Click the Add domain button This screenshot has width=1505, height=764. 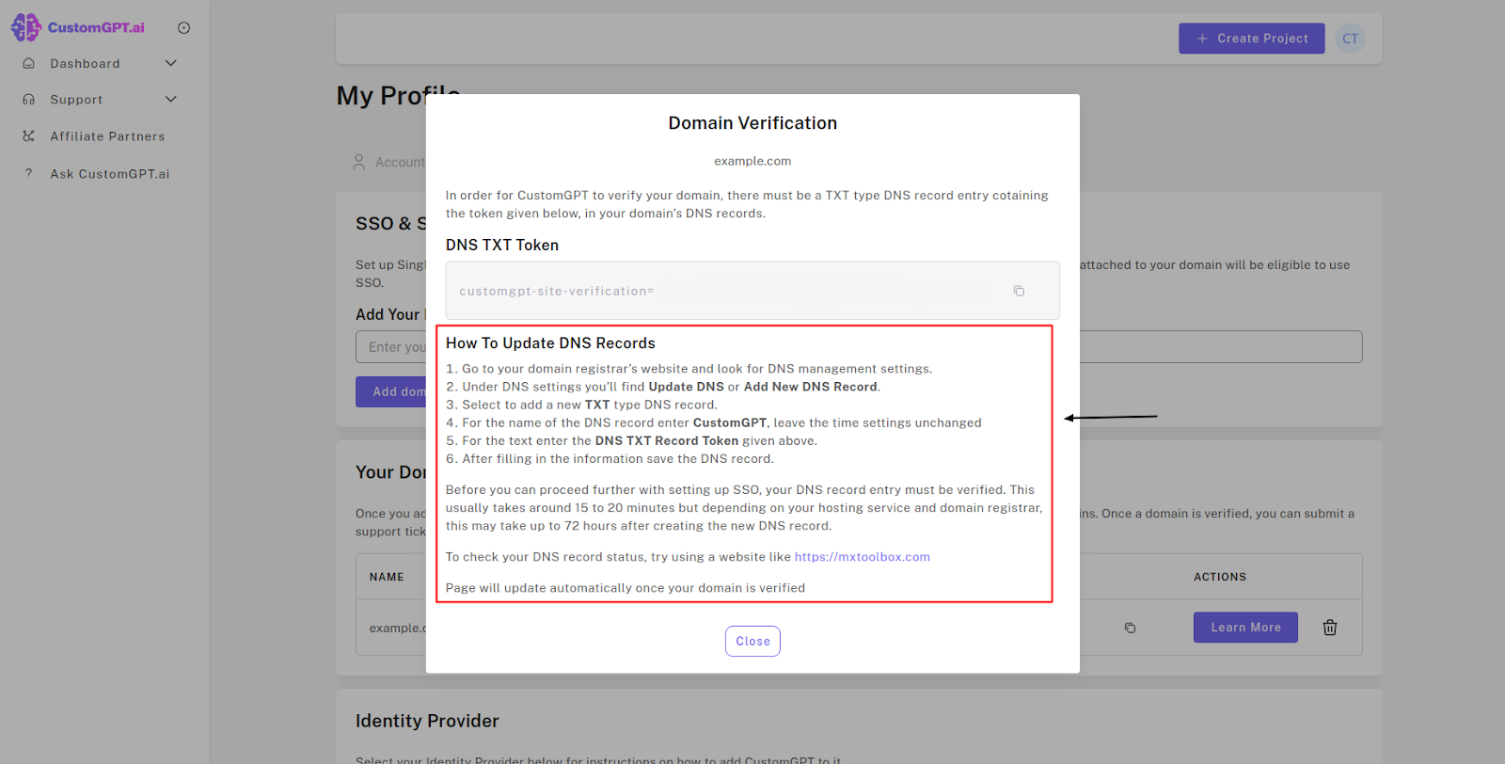pyautogui.click(x=390, y=391)
